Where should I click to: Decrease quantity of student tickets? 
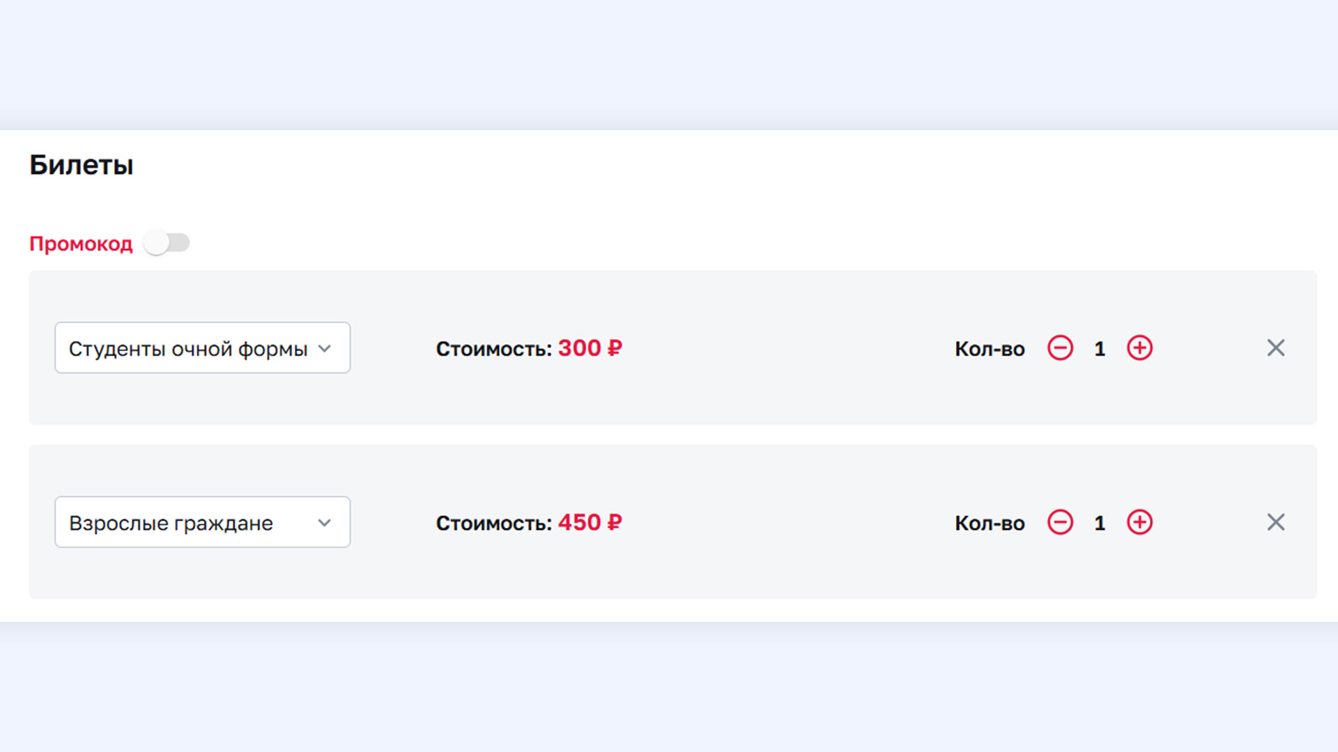pos(1060,347)
